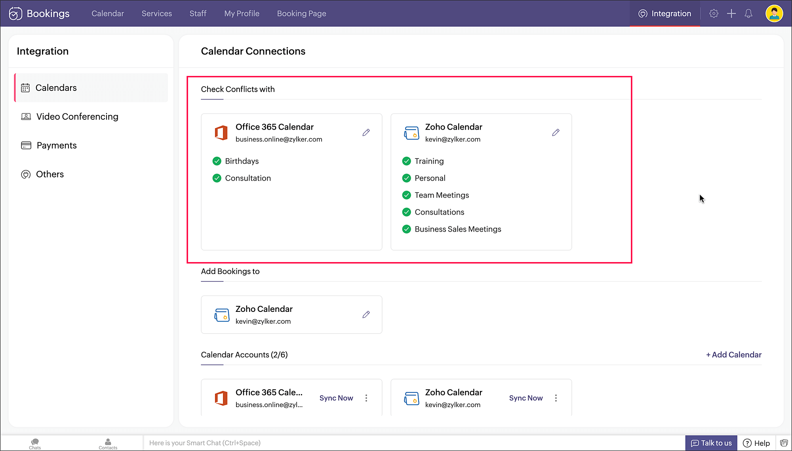The image size is (792, 451).
Task: Edit Add Bookings to Zoho Calendar pencil
Action: [x=366, y=315]
